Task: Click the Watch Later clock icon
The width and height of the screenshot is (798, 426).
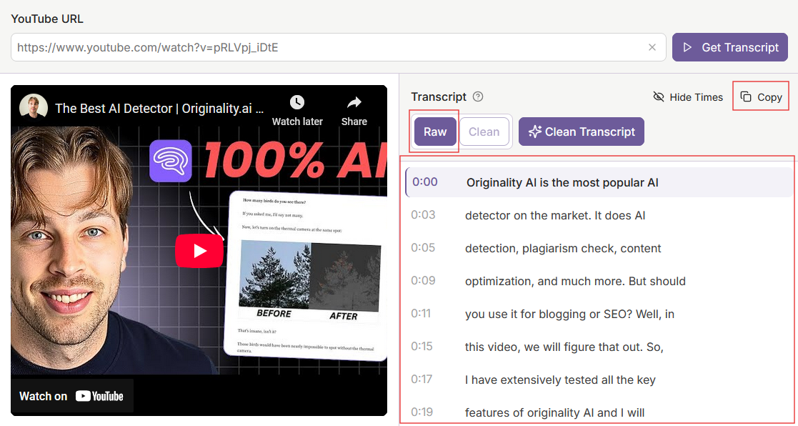Action: (297, 102)
